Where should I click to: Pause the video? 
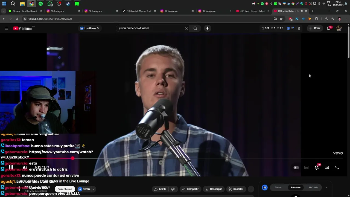pyautogui.click(x=11, y=167)
